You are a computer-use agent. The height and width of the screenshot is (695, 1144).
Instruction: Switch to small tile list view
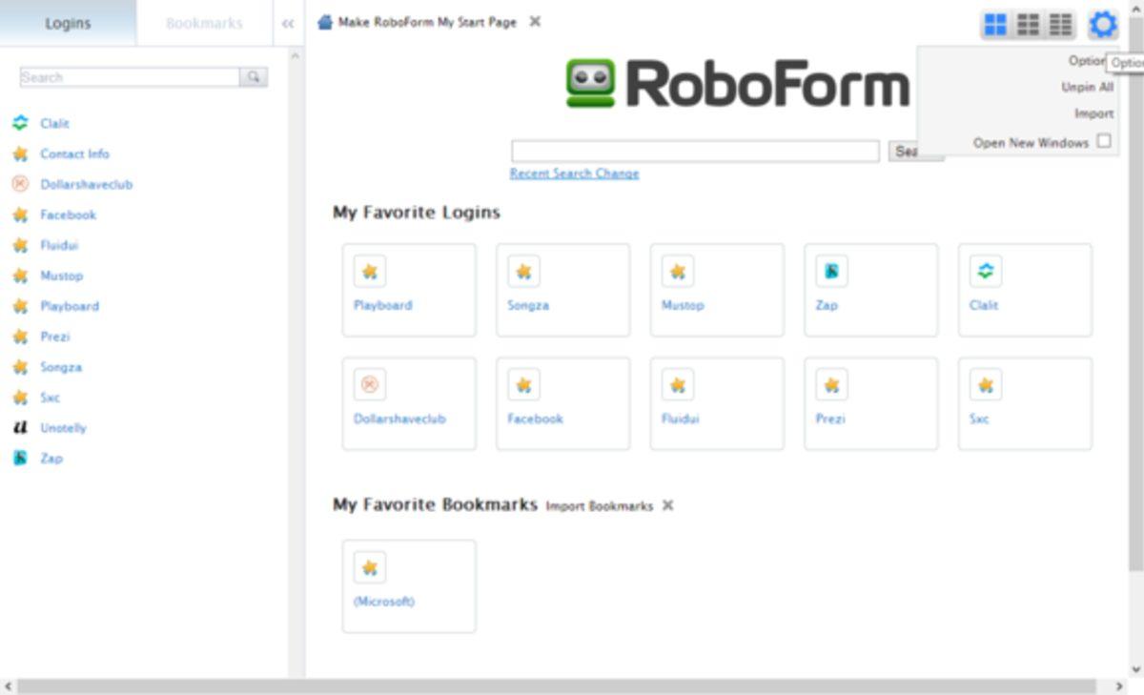coord(1059,25)
